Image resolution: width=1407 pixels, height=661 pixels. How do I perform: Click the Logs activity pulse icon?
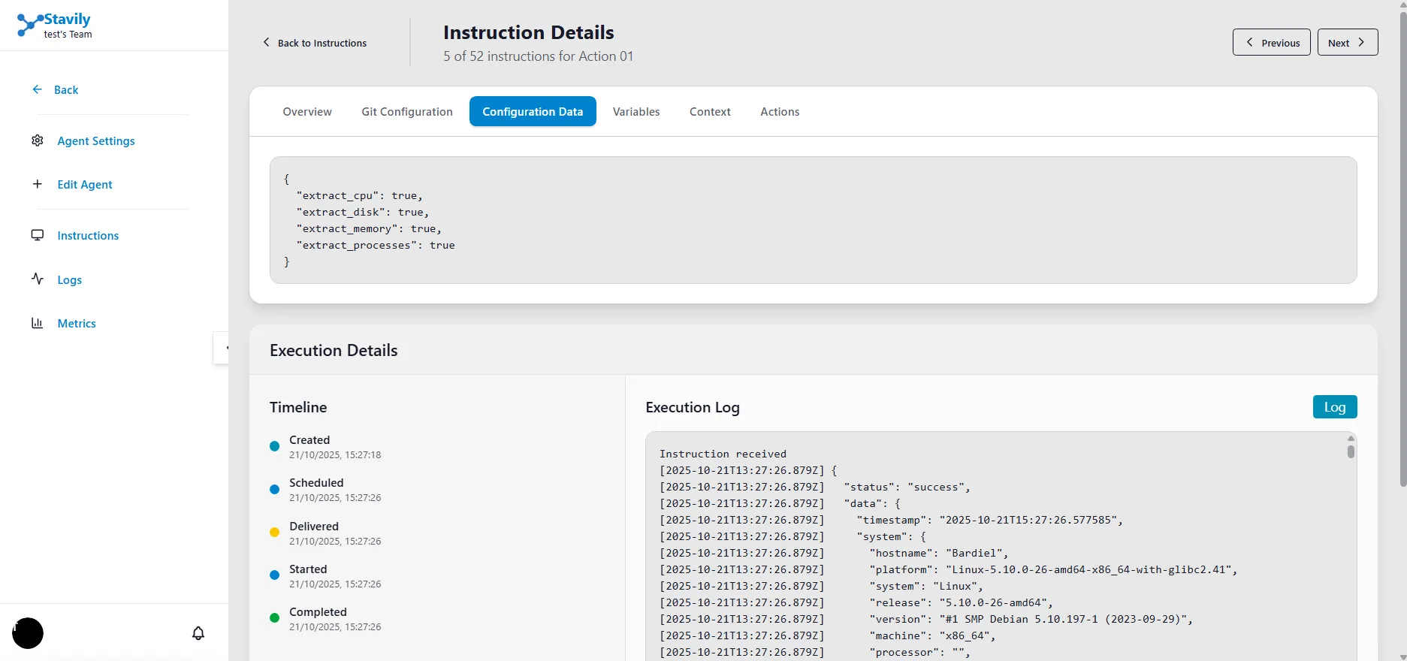pos(38,279)
